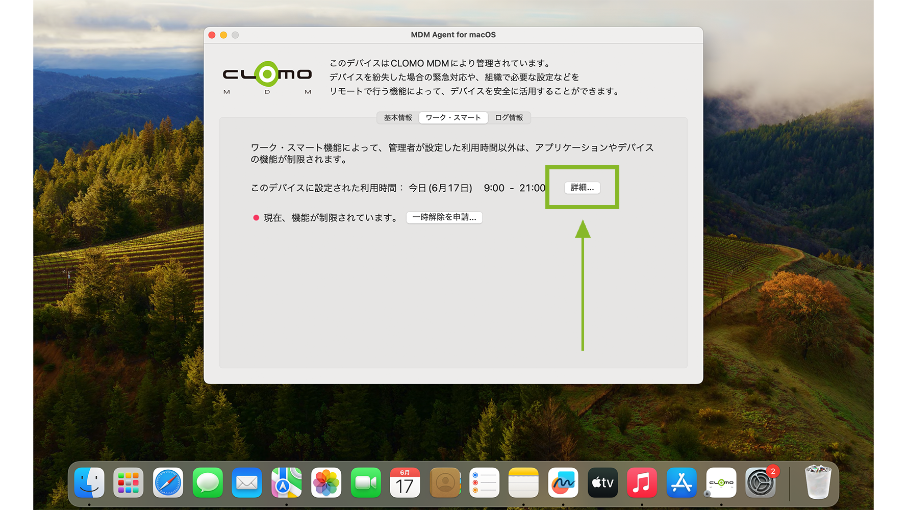The image size is (907, 510).
Task: Open the Notes app in the Dock
Action: tap(523, 482)
